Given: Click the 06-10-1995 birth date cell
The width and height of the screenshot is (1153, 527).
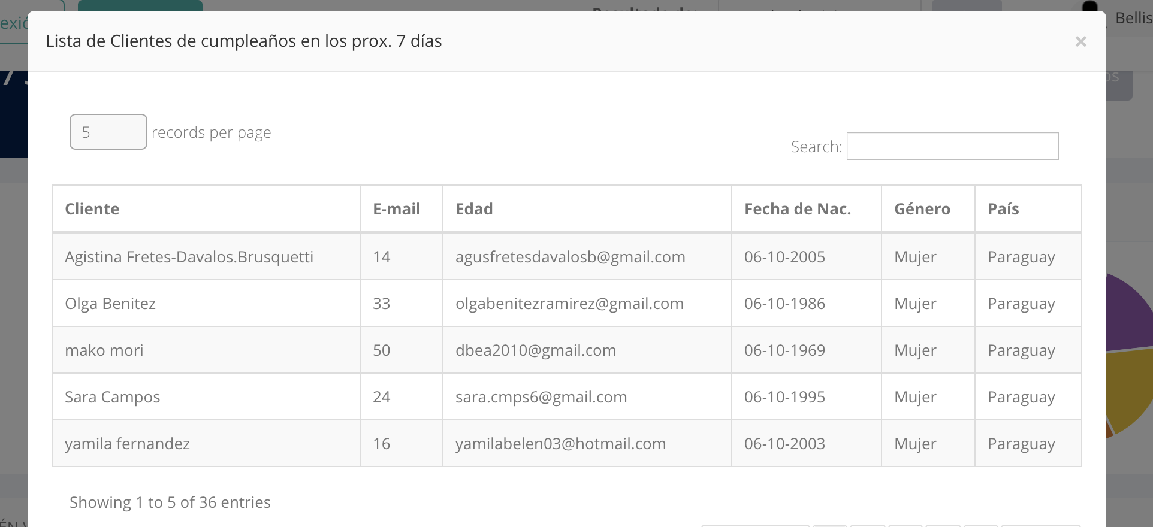Looking at the screenshot, I should coord(784,397).
